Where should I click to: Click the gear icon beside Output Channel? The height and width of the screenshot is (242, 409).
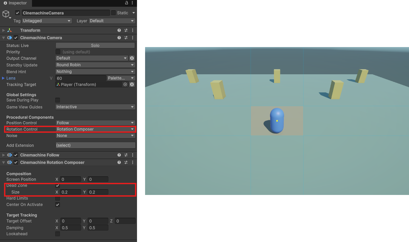132,58
